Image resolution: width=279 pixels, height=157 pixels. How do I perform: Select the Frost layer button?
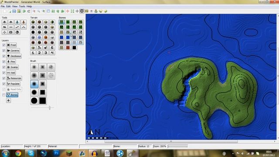tap(12, 45)
